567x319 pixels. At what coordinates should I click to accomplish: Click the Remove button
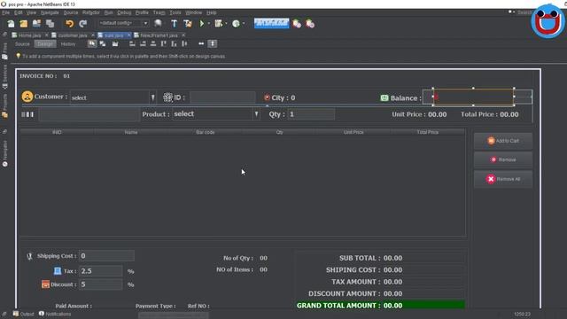[x=503, y=159]
